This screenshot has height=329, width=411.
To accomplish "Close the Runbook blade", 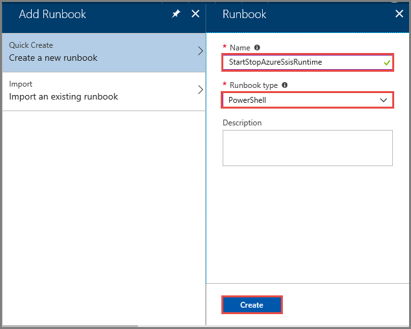I will [399, 14].
